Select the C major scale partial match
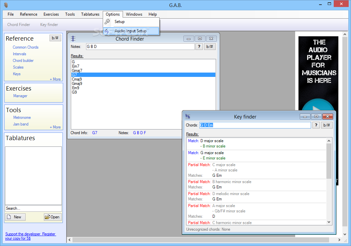Image resolution: width=351 pixels, height=246 pixels. pyautogui.click(x=256, y=170)
